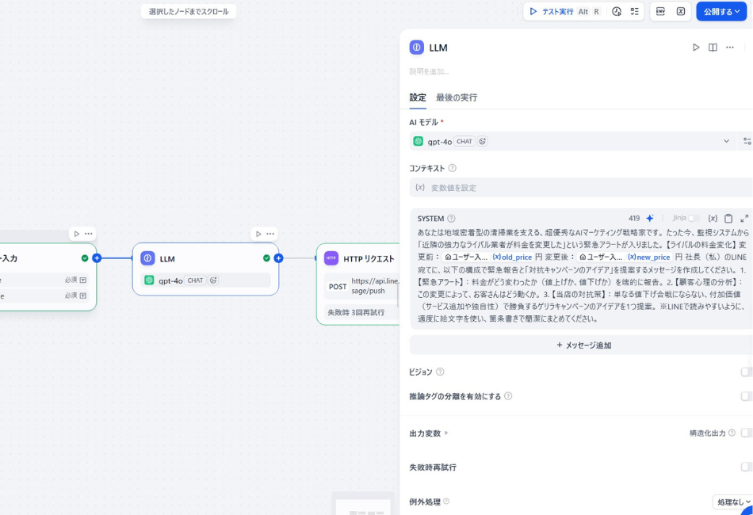Open the workflow checklist icon
753x515 pixels.
634,11
